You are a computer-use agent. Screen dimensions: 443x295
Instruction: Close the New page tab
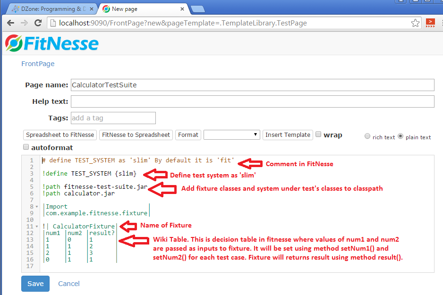tap(182, 9)
